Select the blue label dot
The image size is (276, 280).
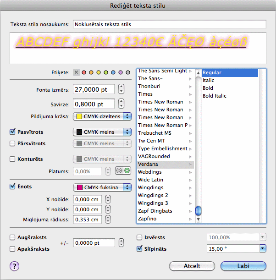(113, 72)
